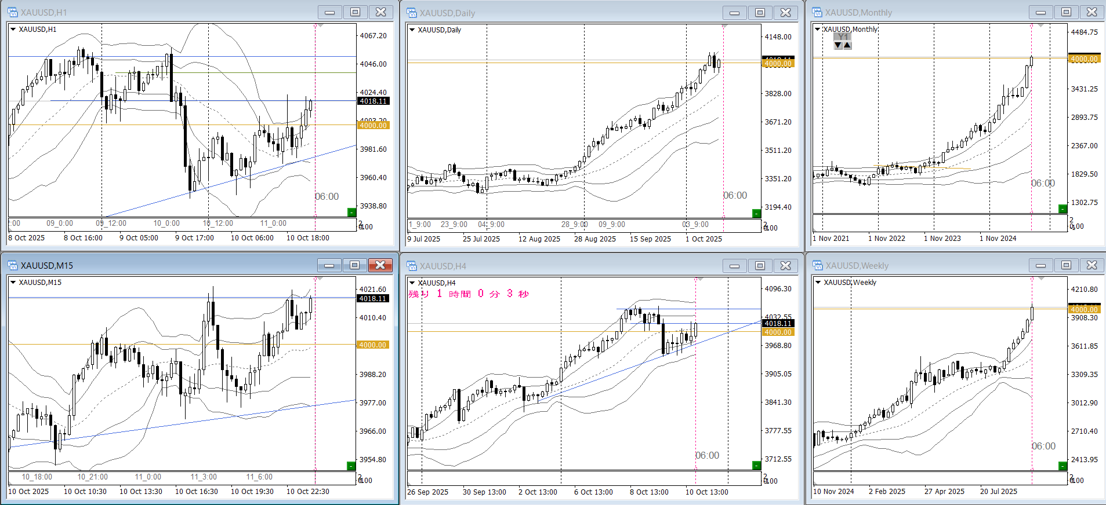
Task: Click the XAUUSD,H1 chart window icon
Action: 12,12
